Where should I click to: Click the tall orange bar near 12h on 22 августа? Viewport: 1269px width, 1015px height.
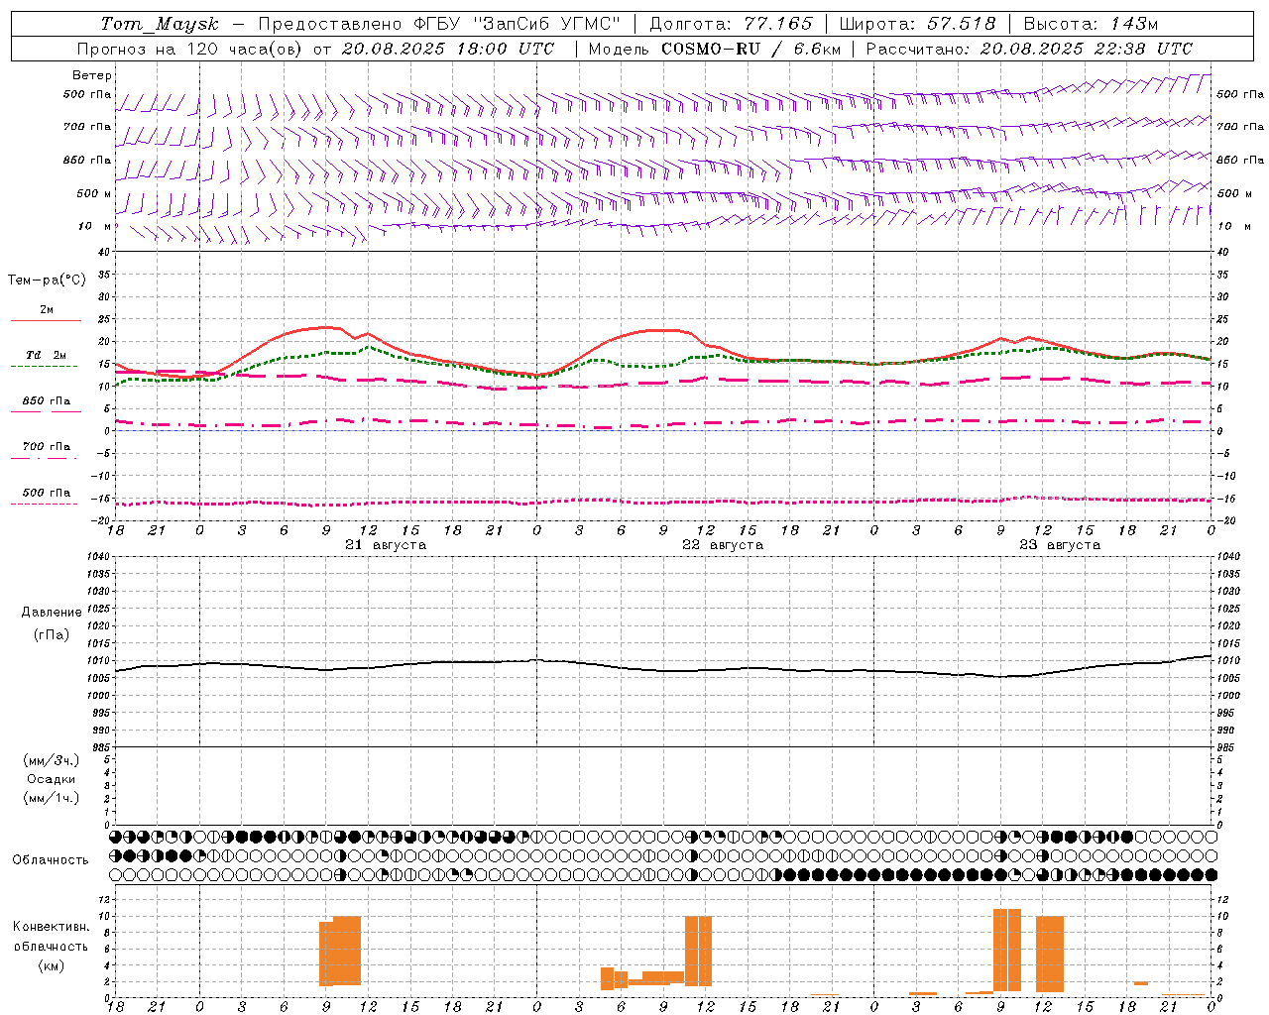pos(699,951)
